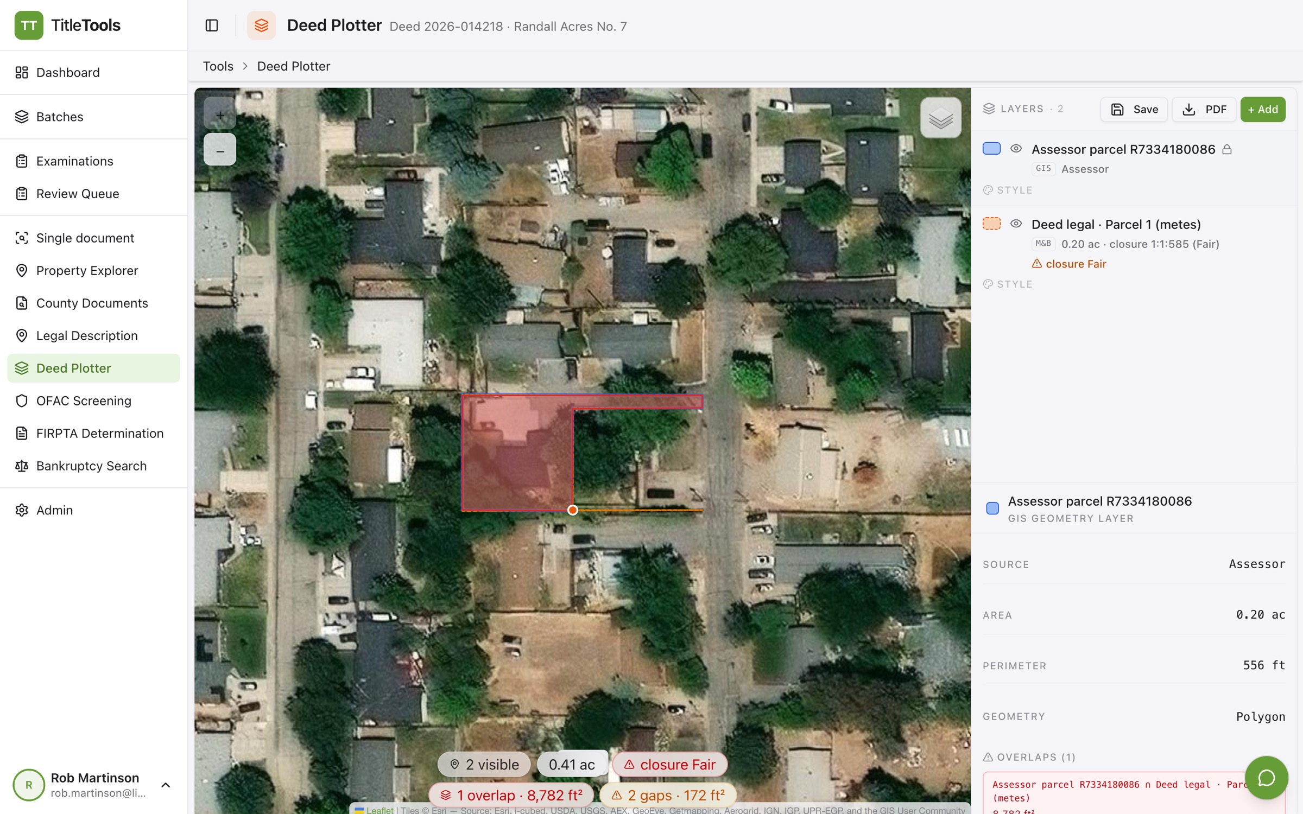This screenshot has width=1303, height=814.
Task: Click the FIRPTA Determination document icon
Action: click(x=22, y=433)
